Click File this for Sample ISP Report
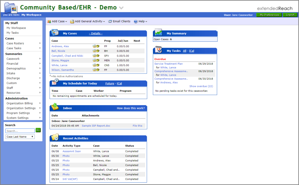 click(138, 126)
